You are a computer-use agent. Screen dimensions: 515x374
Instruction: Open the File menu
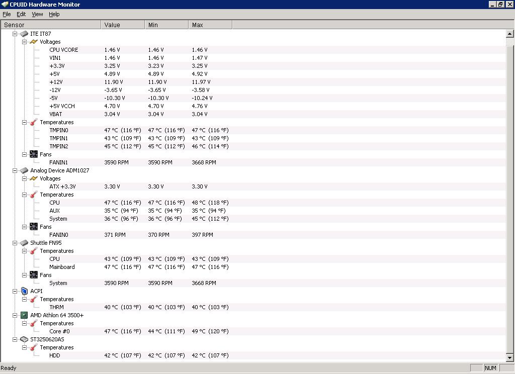pos(7,14)
